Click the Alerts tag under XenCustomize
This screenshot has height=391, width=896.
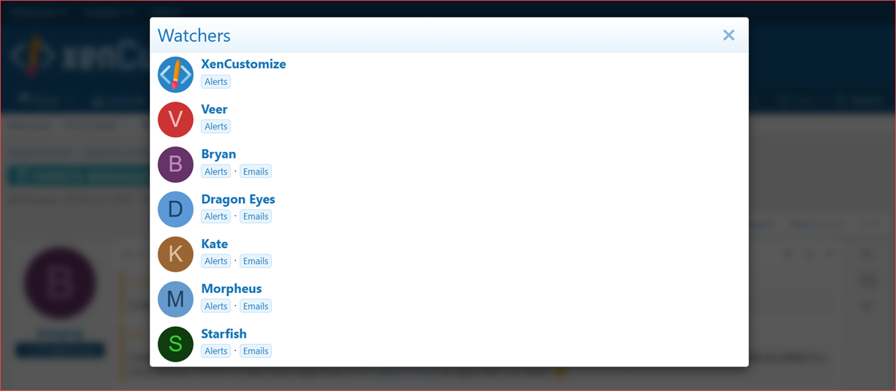(216, 82)
